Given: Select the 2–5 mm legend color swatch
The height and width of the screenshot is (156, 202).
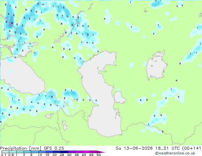Looking at the screenshot, I should click(27, 152).
